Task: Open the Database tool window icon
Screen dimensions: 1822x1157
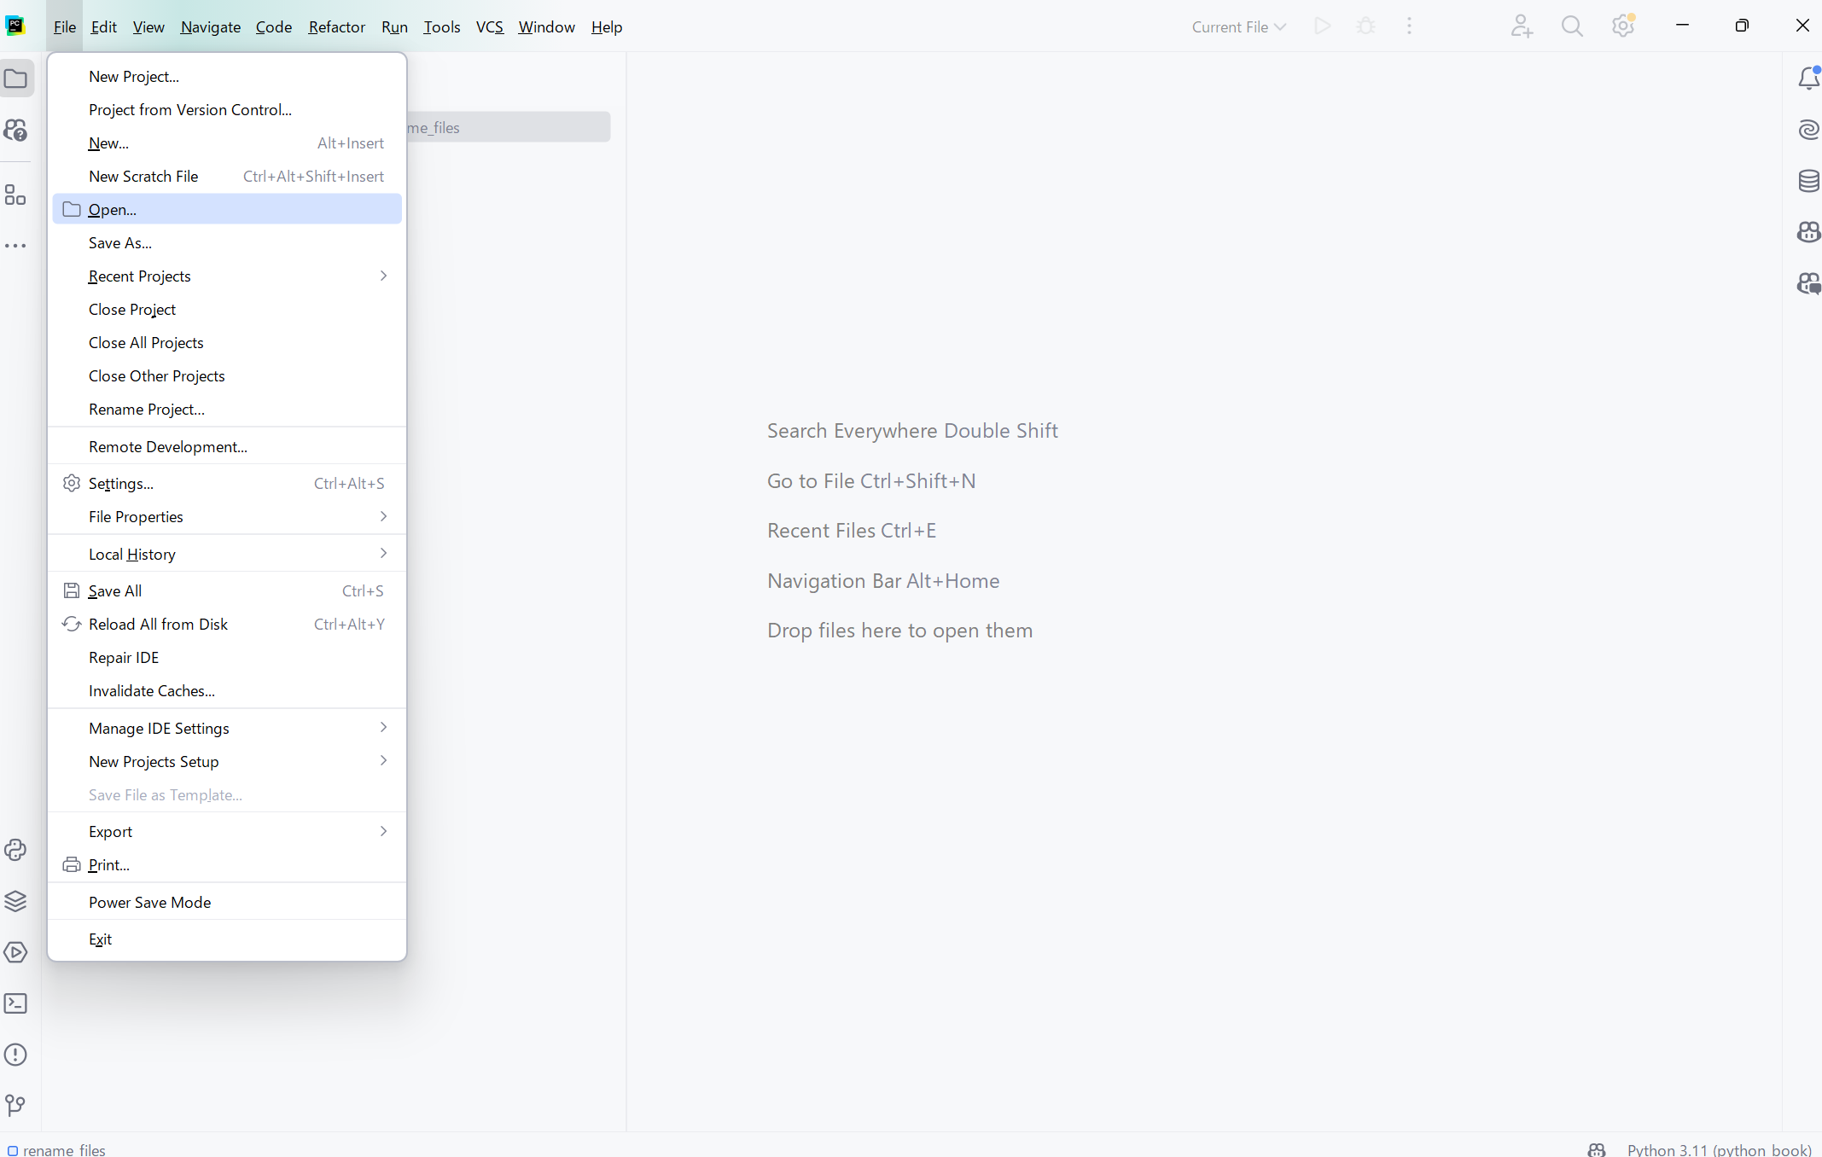Action: pyautogui.click(x=1808, y=181)
